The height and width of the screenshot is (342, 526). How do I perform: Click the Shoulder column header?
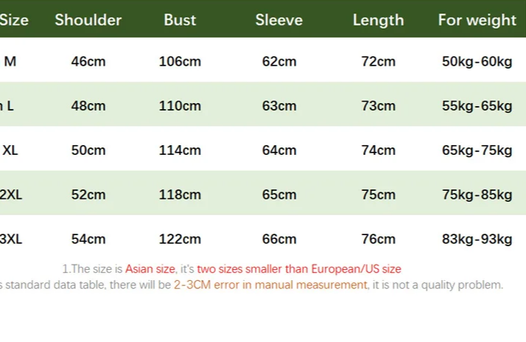[x=88, y=20]
